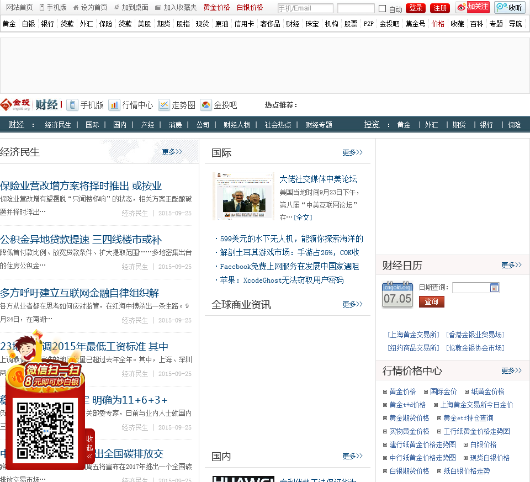This screenshot has width=530, height=482.
Task: Collapse the floating ad with 收起 tab
Action: tap(89, 447)
